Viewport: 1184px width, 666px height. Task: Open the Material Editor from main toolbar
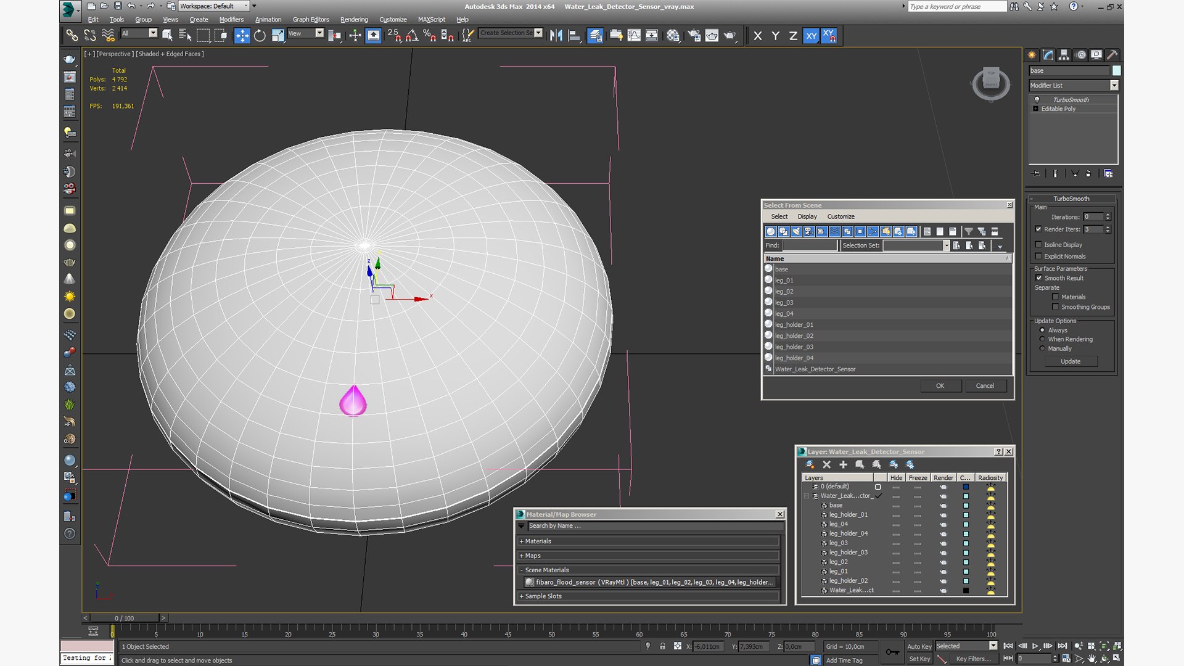673,36
